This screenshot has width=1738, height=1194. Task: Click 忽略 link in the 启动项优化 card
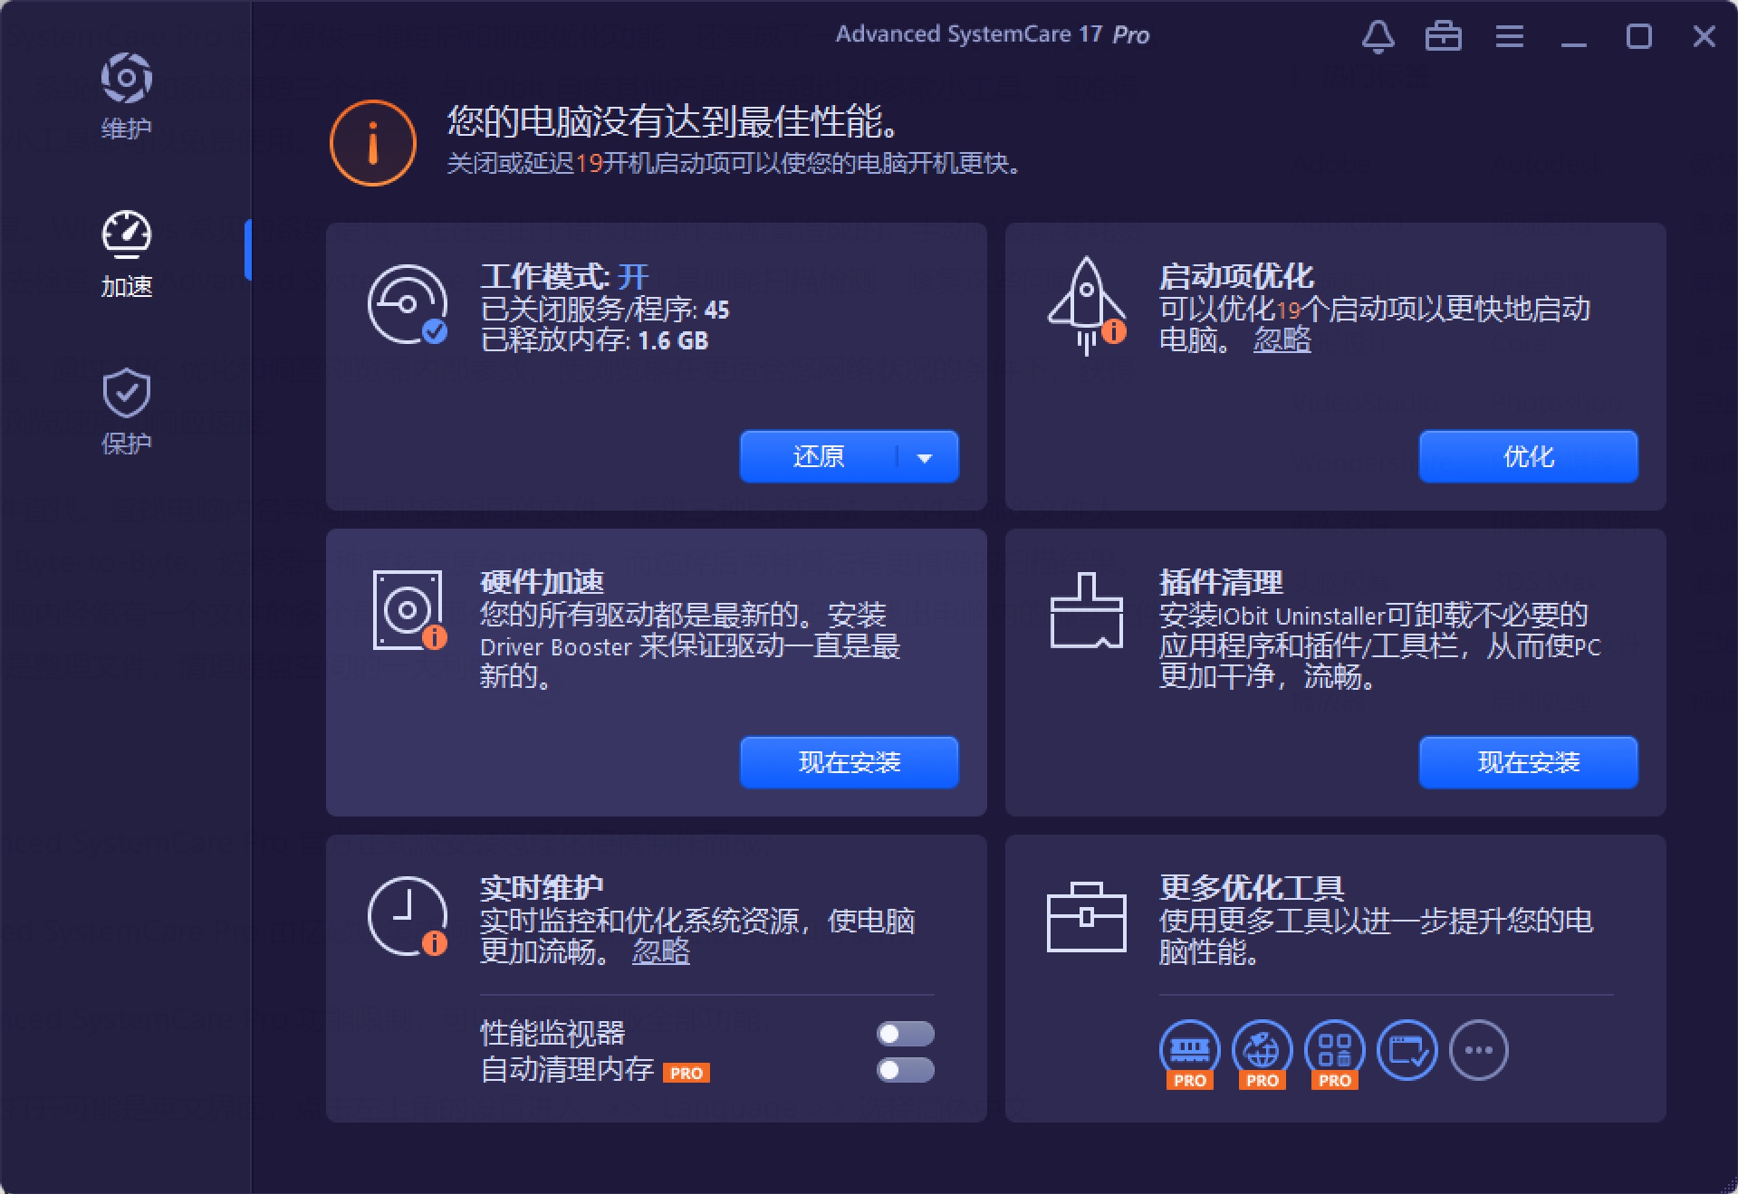coord(1282,342)
